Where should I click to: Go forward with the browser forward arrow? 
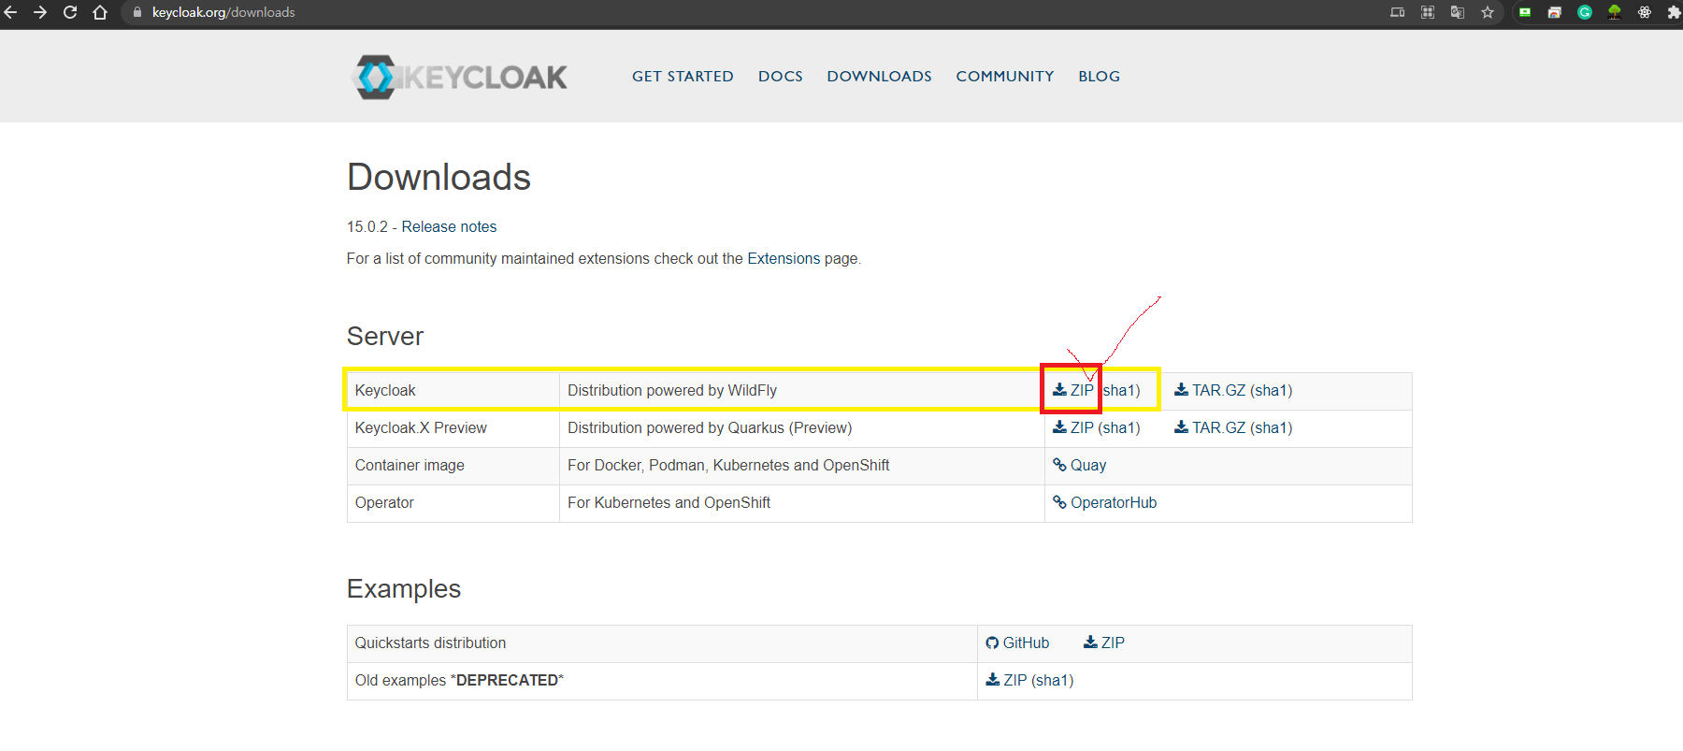pyautogui.click(x=40, y=12)
